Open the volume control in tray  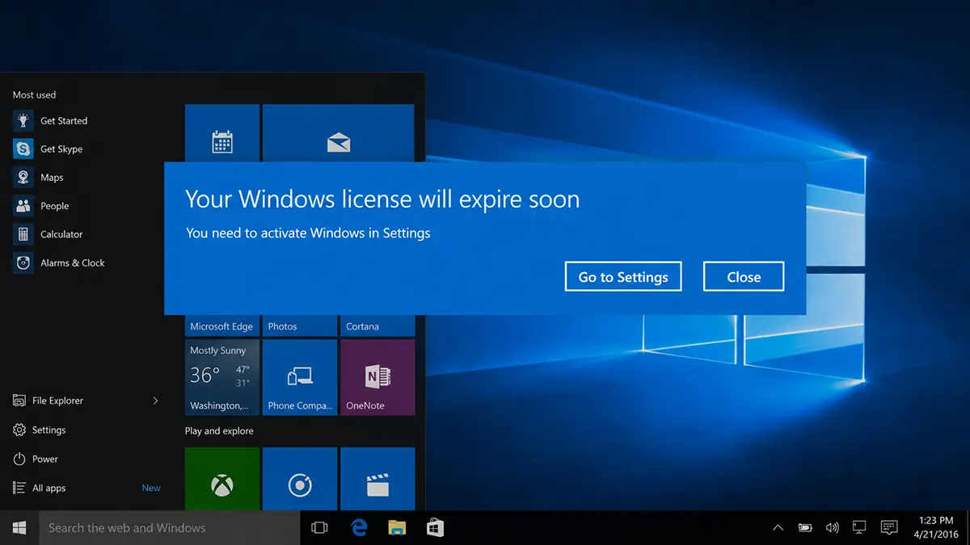click(x=832, y=528)
